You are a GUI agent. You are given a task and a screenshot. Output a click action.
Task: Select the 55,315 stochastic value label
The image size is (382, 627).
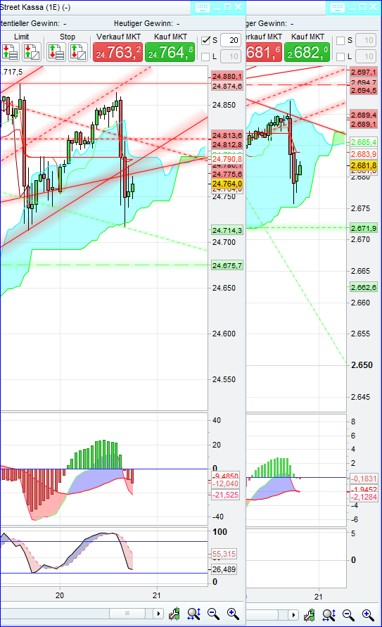(224, 554)
